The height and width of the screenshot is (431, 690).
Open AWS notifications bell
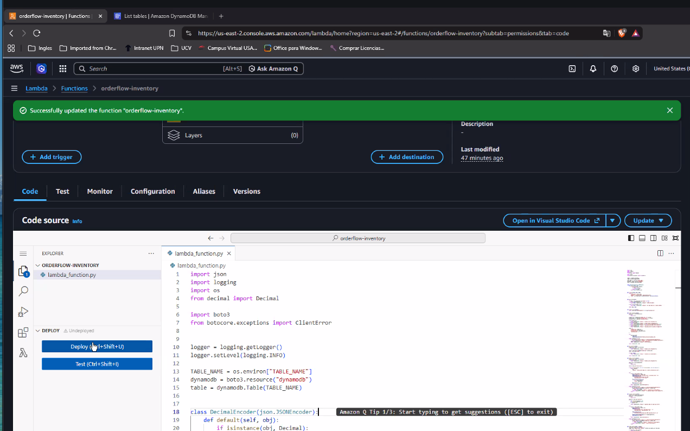593,69
